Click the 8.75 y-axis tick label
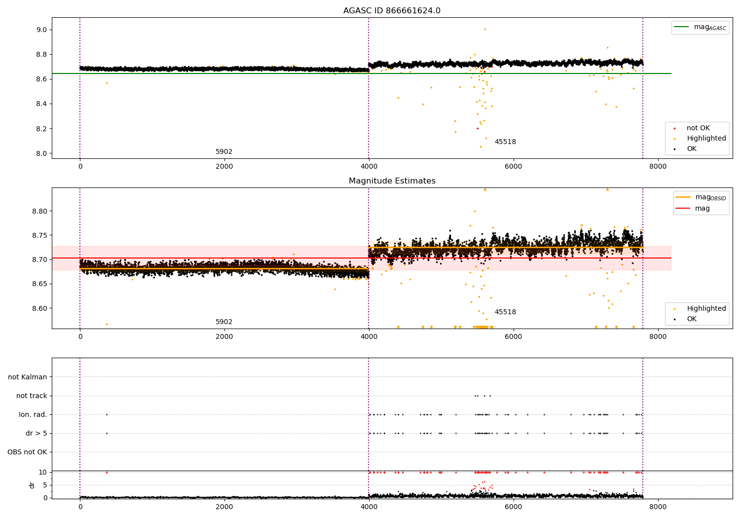 39,235
